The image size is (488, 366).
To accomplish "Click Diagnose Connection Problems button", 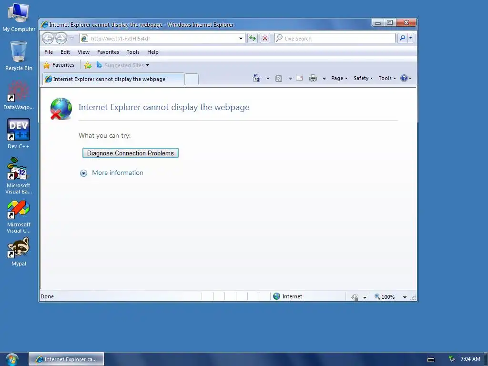I will tap(131, 153).
